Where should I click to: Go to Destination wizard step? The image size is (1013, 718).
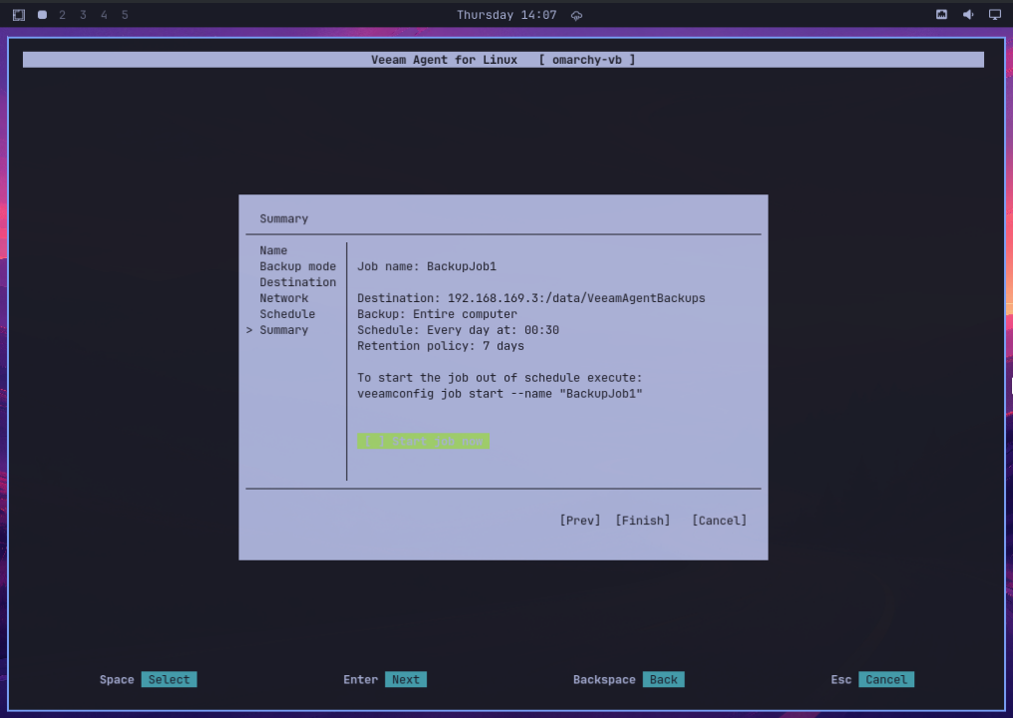(298, 282)
